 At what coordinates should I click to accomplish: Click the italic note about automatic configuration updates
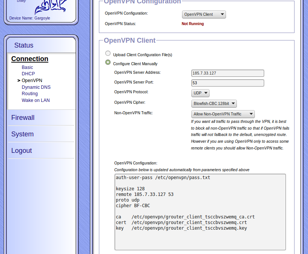click(x=182, y=170)
